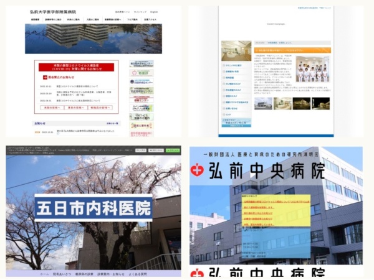This screenshot has width=374, height=280.
Task: Click the 弘前大学医学部附属病院 site title
Action: point(53,12)
